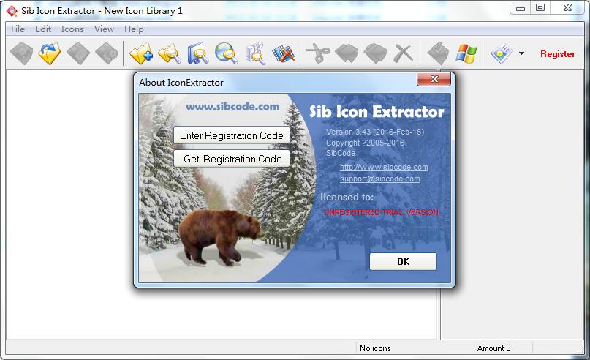590x360 pixels.
Task: Open the File menu
Action: (18, 29)
